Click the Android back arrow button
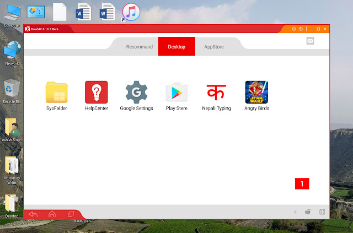 pyautogui.click(x=33, y=214)
